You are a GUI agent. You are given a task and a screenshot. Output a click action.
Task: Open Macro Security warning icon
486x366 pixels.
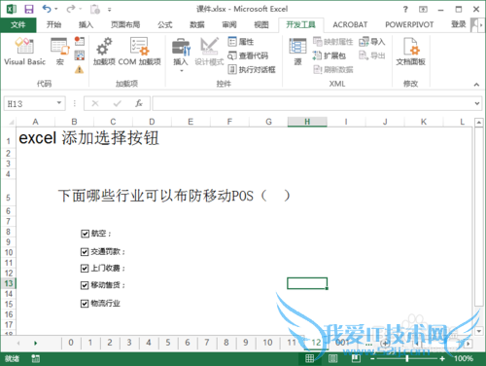coord(80,69)
